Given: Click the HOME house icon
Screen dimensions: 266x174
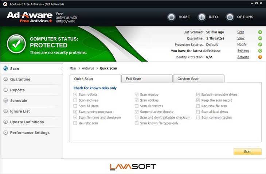Looking at the screenshot, I should click(171, 17).
